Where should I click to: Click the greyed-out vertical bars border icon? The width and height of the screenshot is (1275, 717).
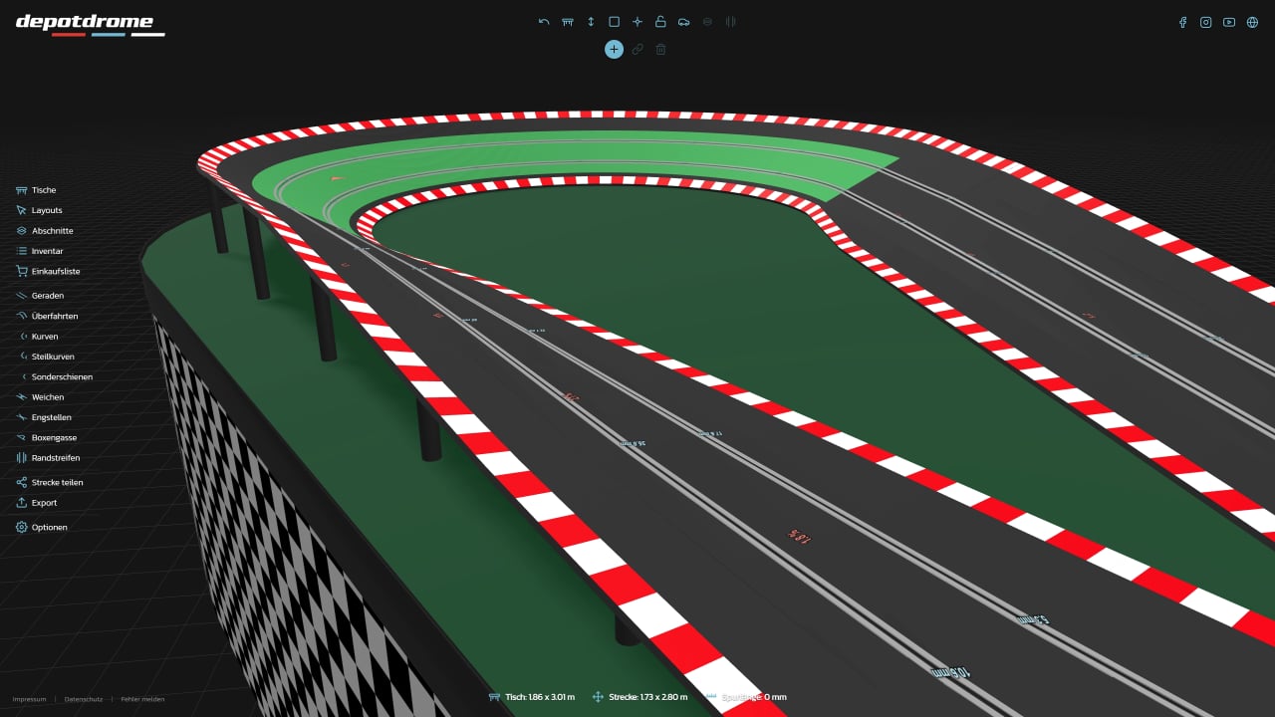click(731, 21)
